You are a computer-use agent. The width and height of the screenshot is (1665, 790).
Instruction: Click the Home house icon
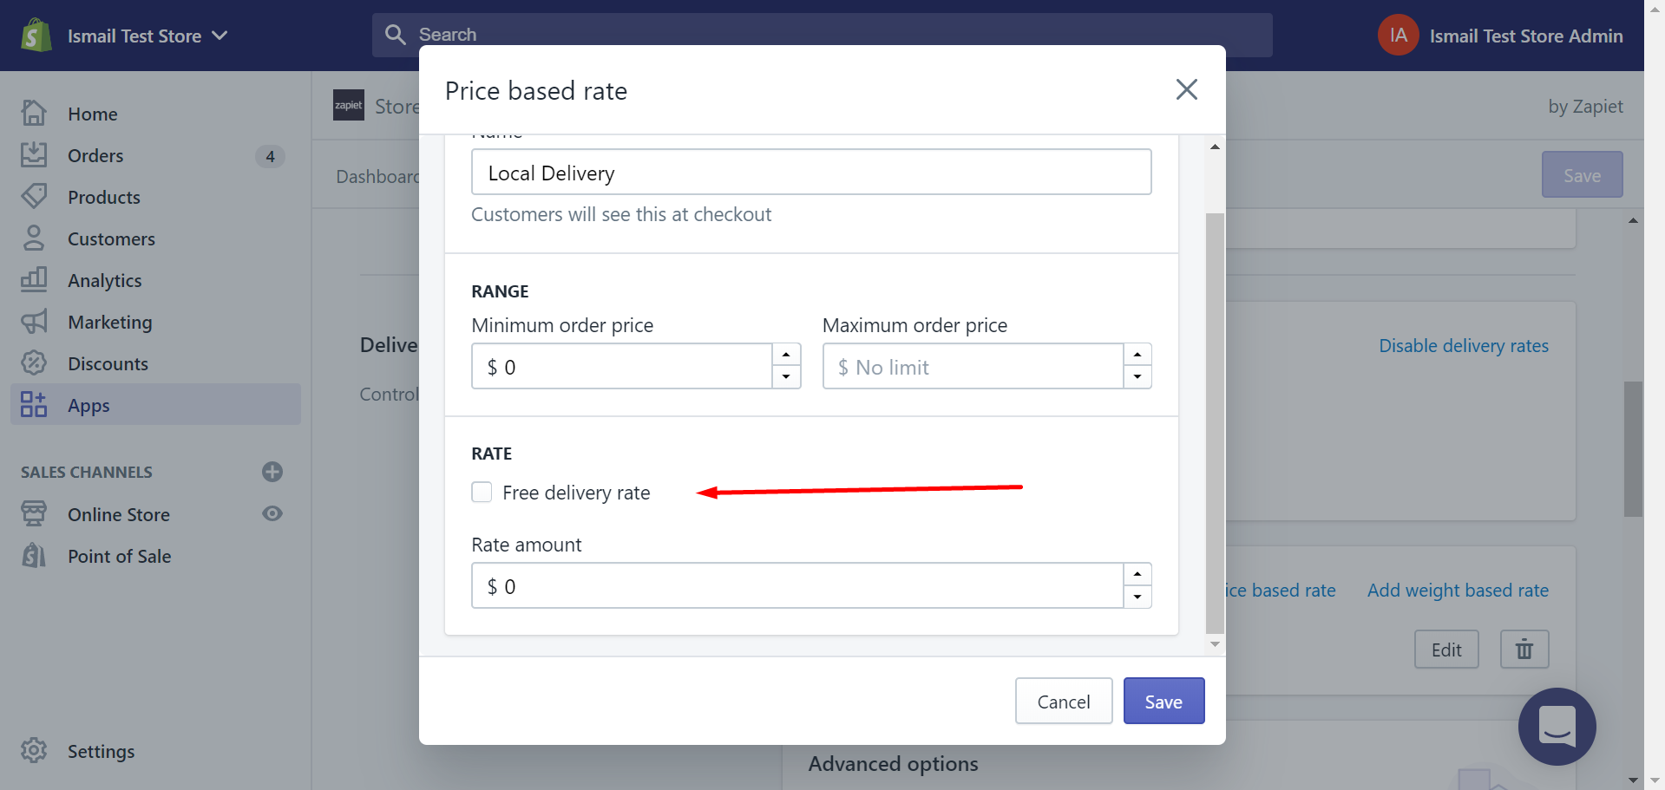pyautogui.click(x=34, y=114)
